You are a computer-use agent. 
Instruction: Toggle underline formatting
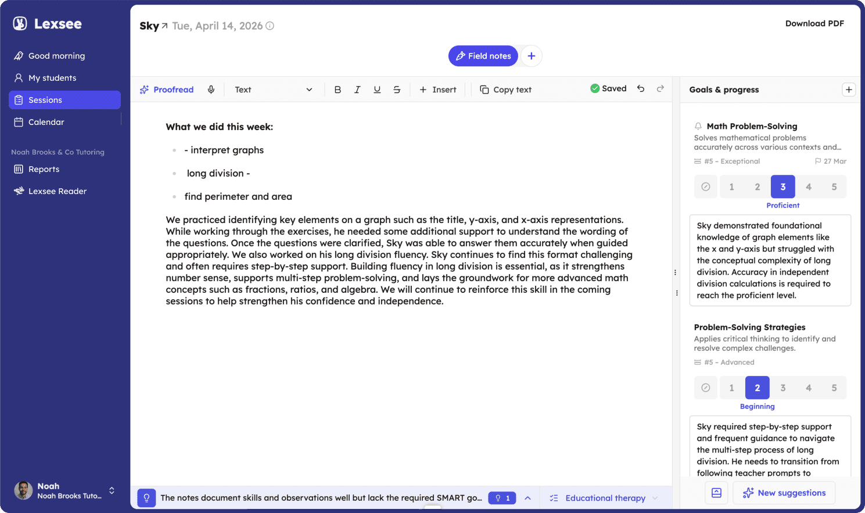pyautogui.click(x=377, y=89)
